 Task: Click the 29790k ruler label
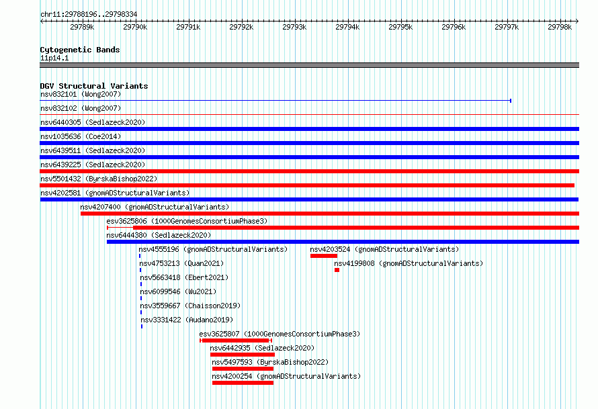click(x=135, y=27)
